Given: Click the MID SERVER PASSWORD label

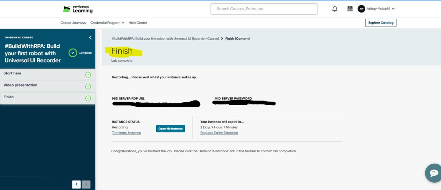Looking at the screenshot, I should click(x=233, y=99).
